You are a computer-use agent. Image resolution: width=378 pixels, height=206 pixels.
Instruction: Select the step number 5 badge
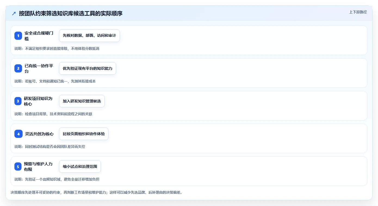coord(18,166)
